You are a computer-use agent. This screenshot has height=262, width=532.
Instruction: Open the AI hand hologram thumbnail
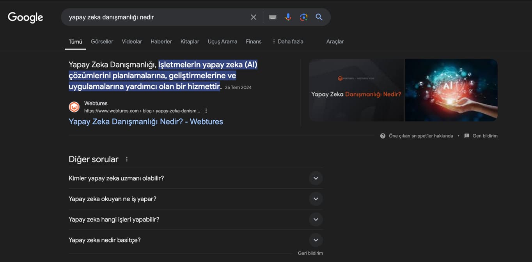tap(451, 90)
